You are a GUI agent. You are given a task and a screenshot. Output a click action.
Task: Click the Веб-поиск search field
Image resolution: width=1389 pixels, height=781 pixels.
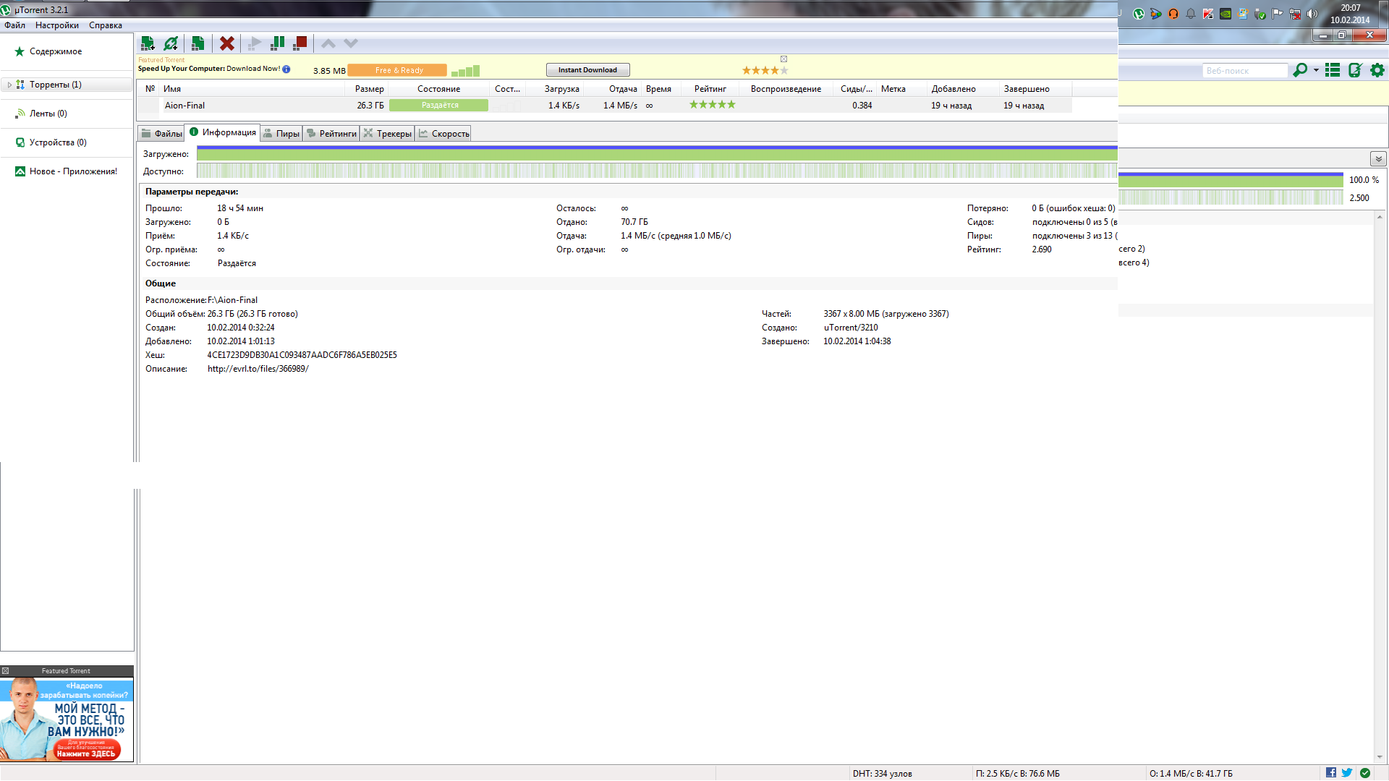click(1245, 71)
